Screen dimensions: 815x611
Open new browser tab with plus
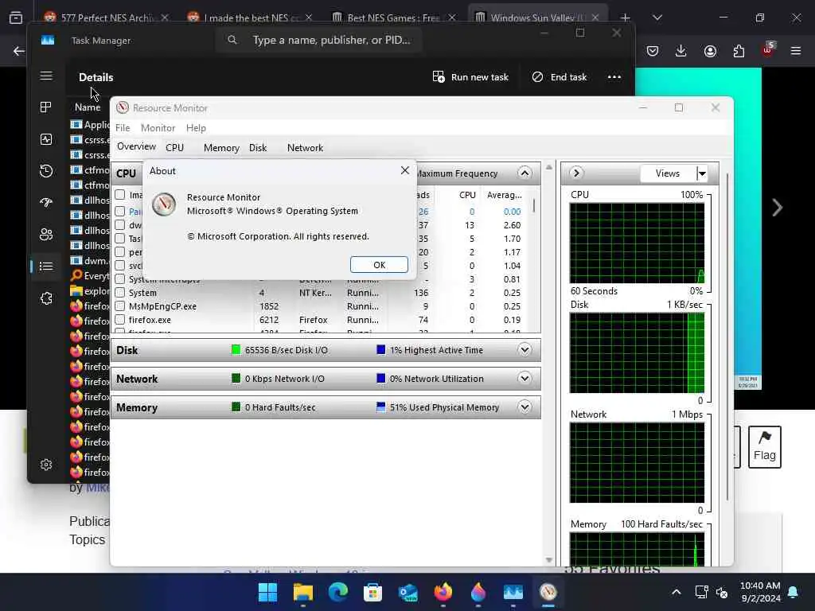pos(626,18)
